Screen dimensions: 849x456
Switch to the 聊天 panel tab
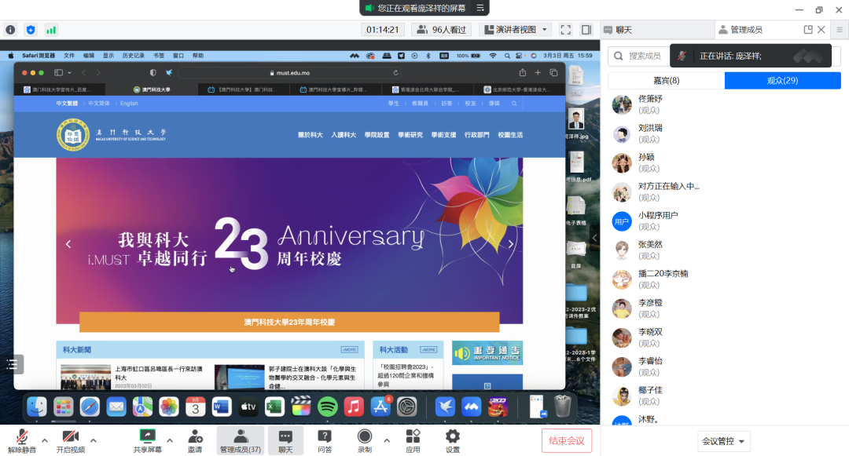point(623,30)
